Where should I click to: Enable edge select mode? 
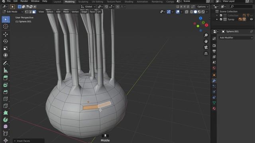(x=30, y=12)
